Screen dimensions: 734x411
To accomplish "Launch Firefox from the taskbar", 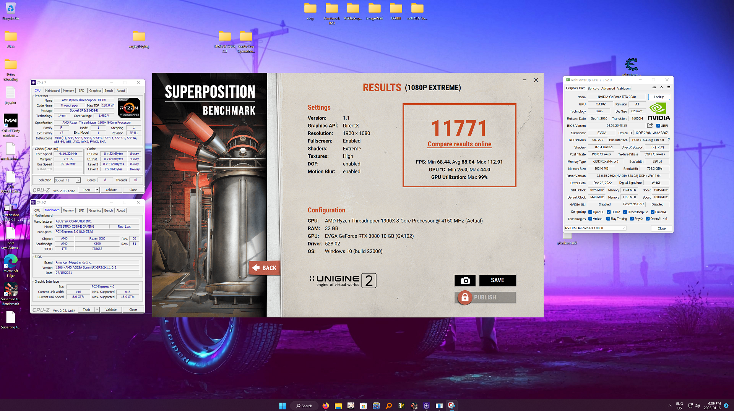I will click(326, 406).
